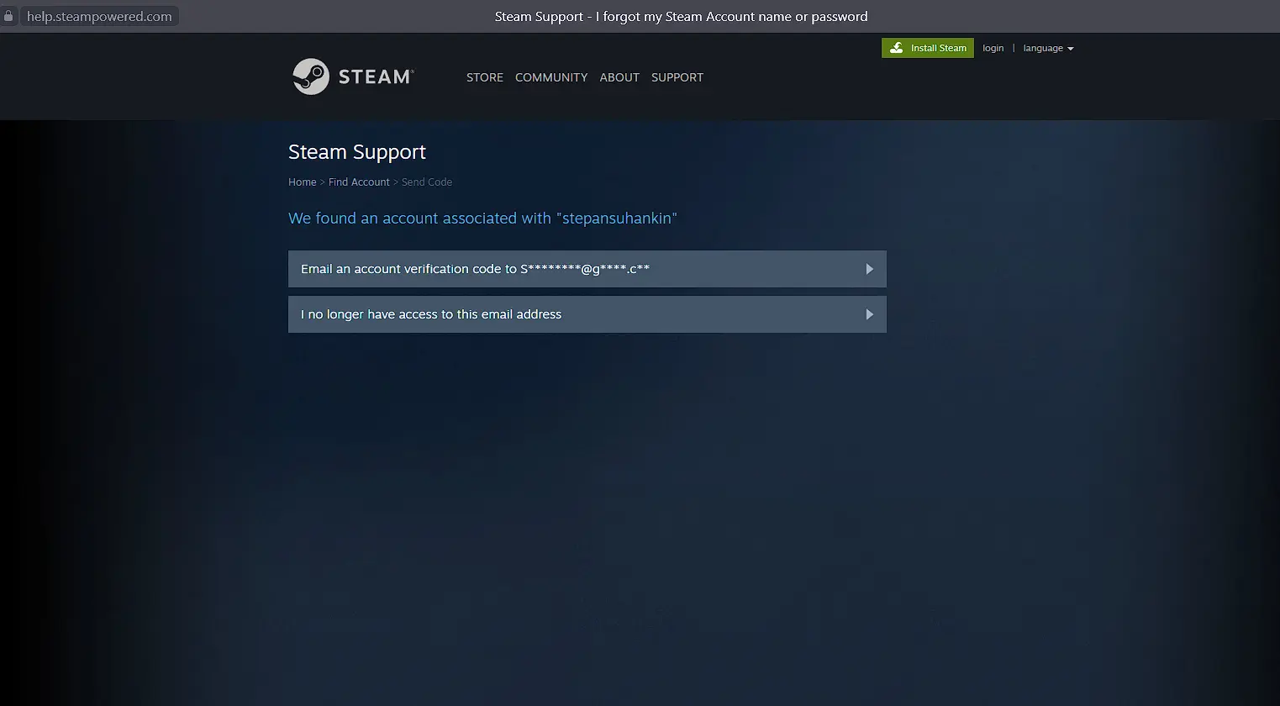Viewport: 1280px width, 706px height.
Task: Click the Steam logo icon
Action: pyautogui.click(x=310, y=76)
